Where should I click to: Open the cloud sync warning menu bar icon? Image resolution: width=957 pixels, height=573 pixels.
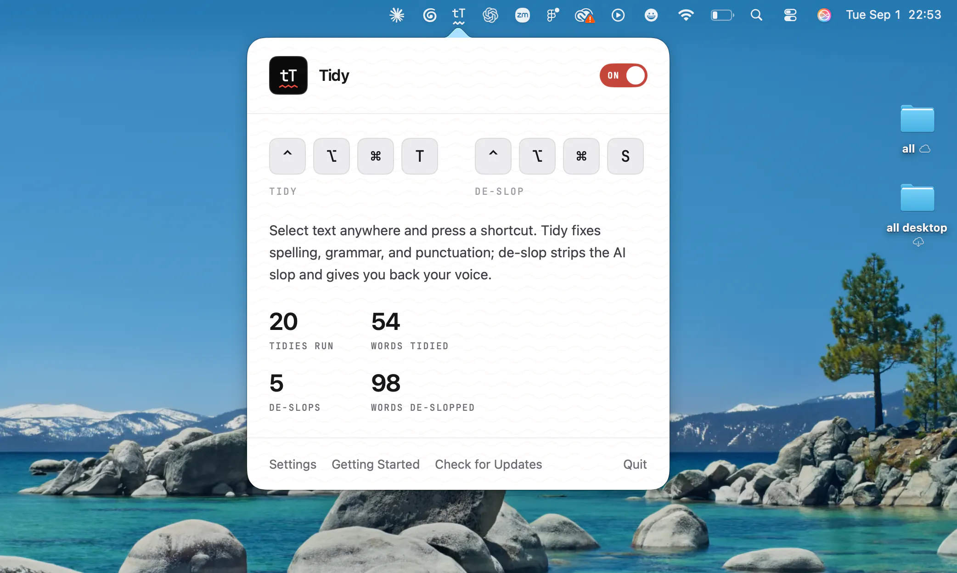coord(585,16)
